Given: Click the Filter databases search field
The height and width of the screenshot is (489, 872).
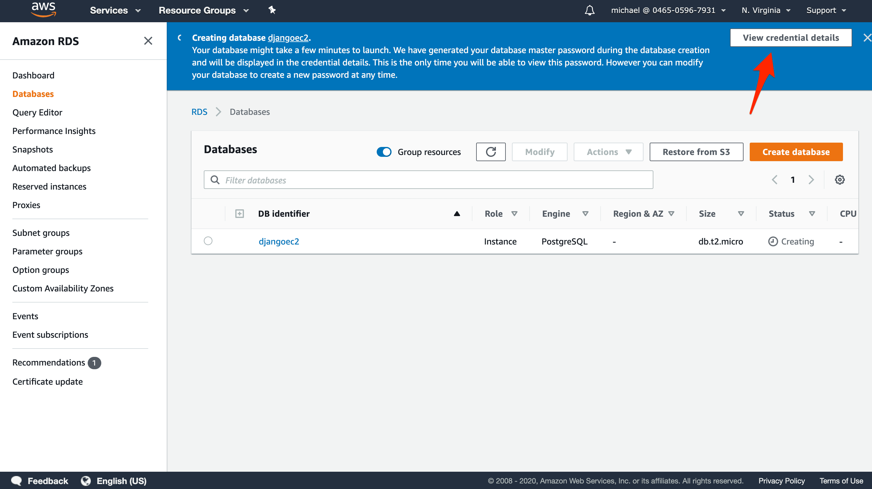Looking at the screenshot, I should pos(428,180).
